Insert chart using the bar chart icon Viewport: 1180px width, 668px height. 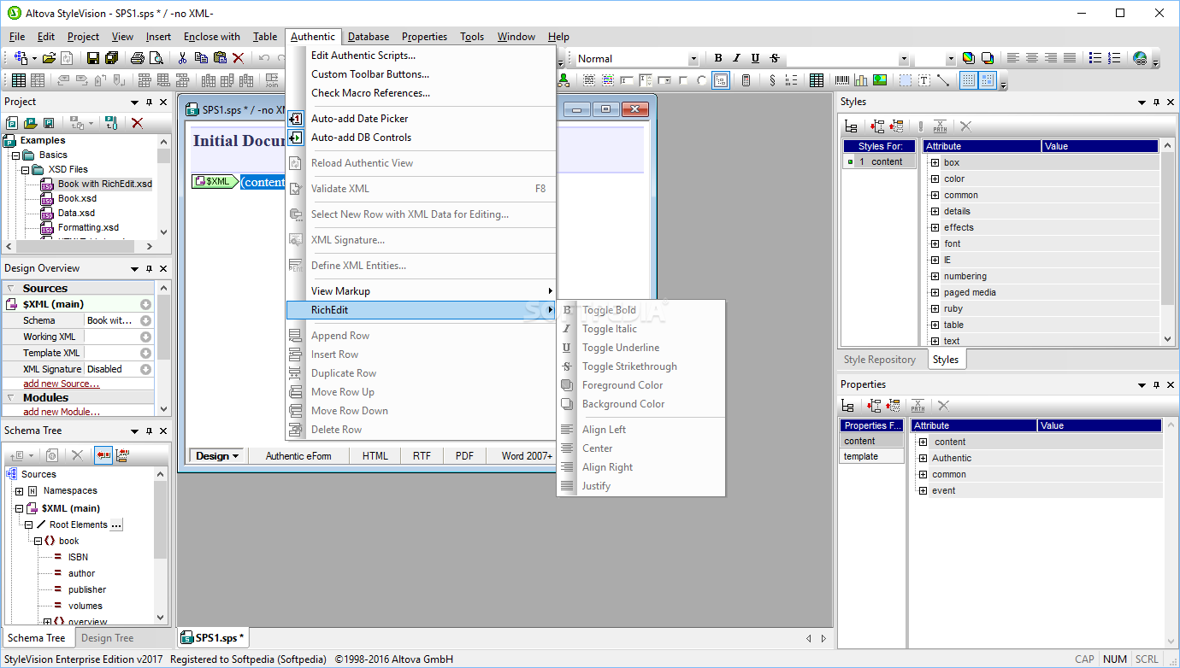point(861,80)
